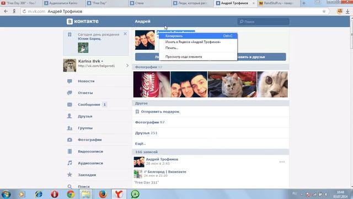
Task: Open the Mail.ru Agent taskbar icon
Action: tap(135, 194)
